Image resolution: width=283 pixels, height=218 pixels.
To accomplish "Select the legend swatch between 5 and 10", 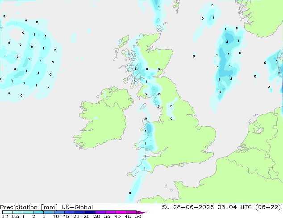I will (49, 212).
